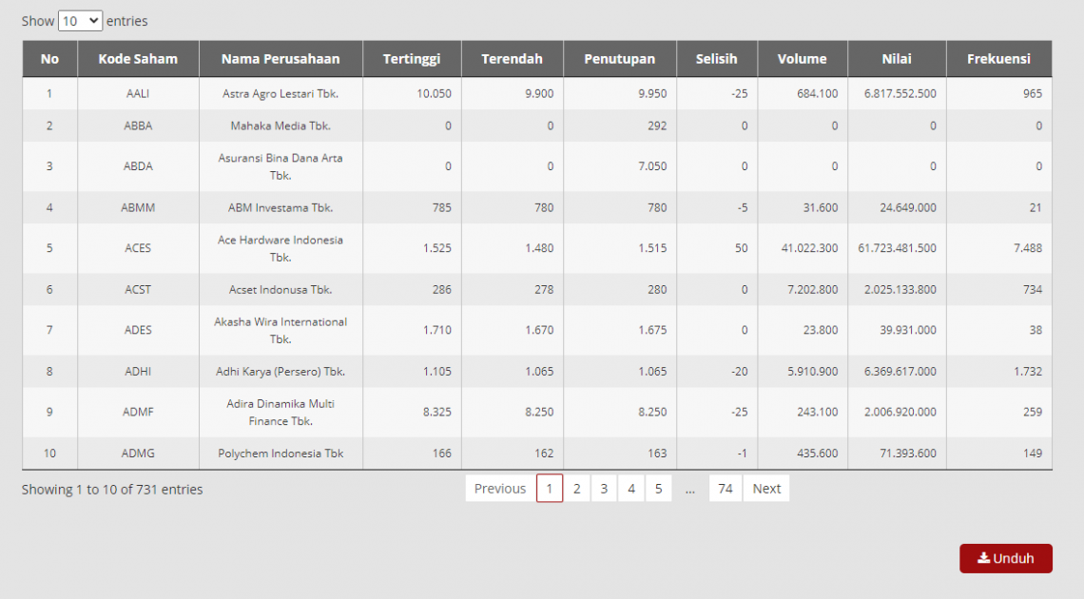Click company name Mahaka Media Tbk.

coord(281,126)
